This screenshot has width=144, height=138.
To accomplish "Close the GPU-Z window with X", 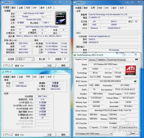I will click(136, 55).
